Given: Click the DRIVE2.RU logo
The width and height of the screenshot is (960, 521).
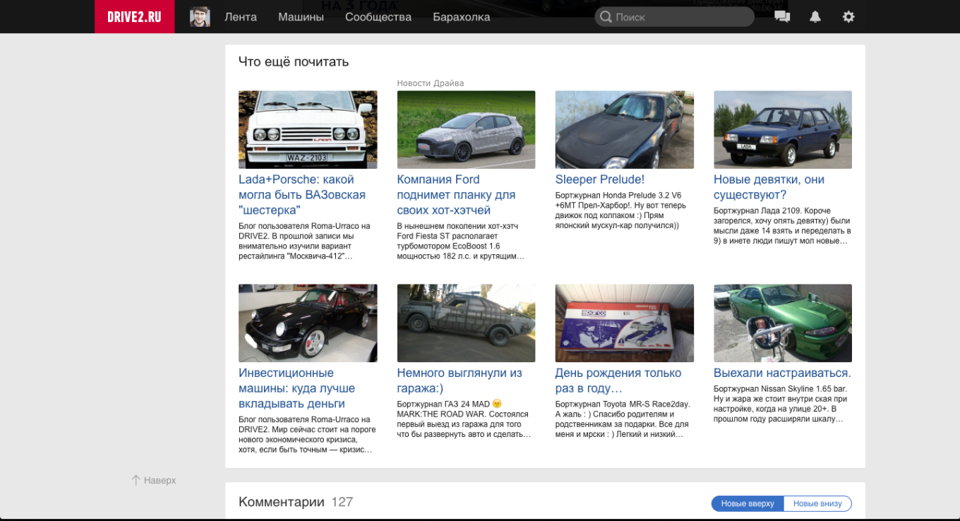Looking at the screenshot, I should pos(134,16).
